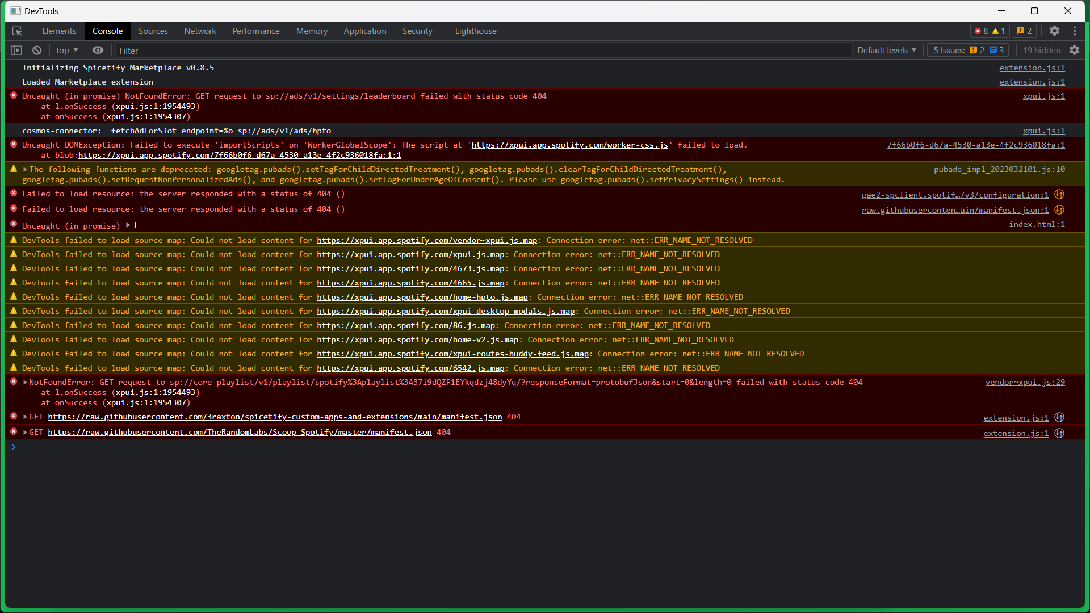The width and height of the screenshot is (1090, 613).
Task: Open the top context selector dropdown
Action: tap(67, 51)
